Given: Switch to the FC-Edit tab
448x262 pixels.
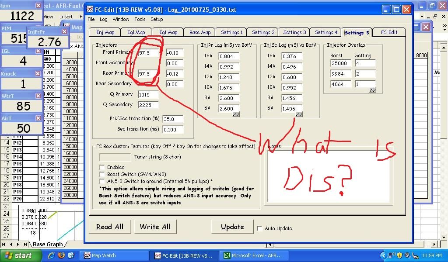Looking at the screenshot, I should pyautogui.click(x=389, y=32).
